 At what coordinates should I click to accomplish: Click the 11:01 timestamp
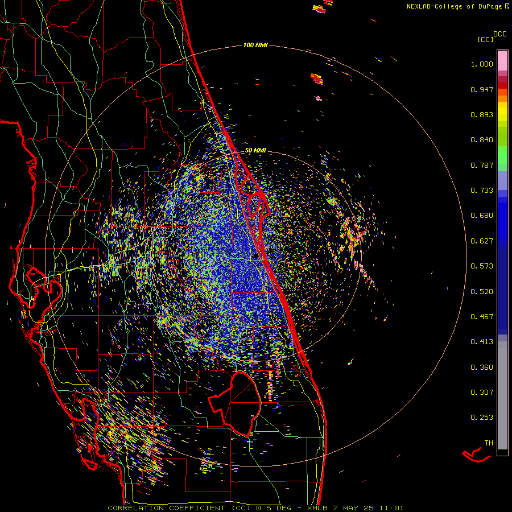(392, 508)
